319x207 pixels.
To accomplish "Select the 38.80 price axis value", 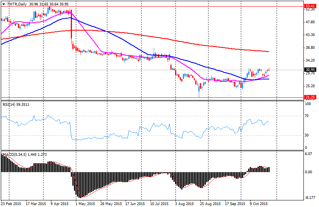I will [310, 48].
